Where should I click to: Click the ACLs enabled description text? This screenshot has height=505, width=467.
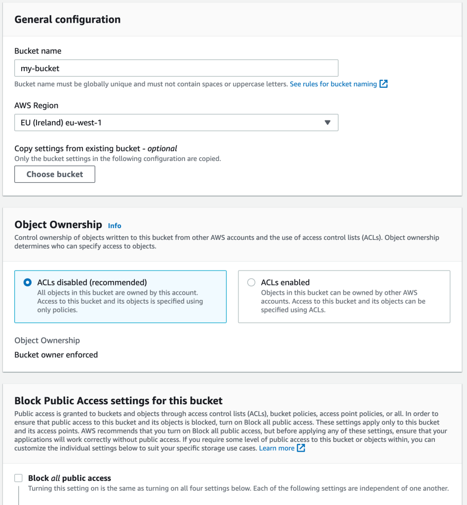pyautogui.click(x=343, y=301)
